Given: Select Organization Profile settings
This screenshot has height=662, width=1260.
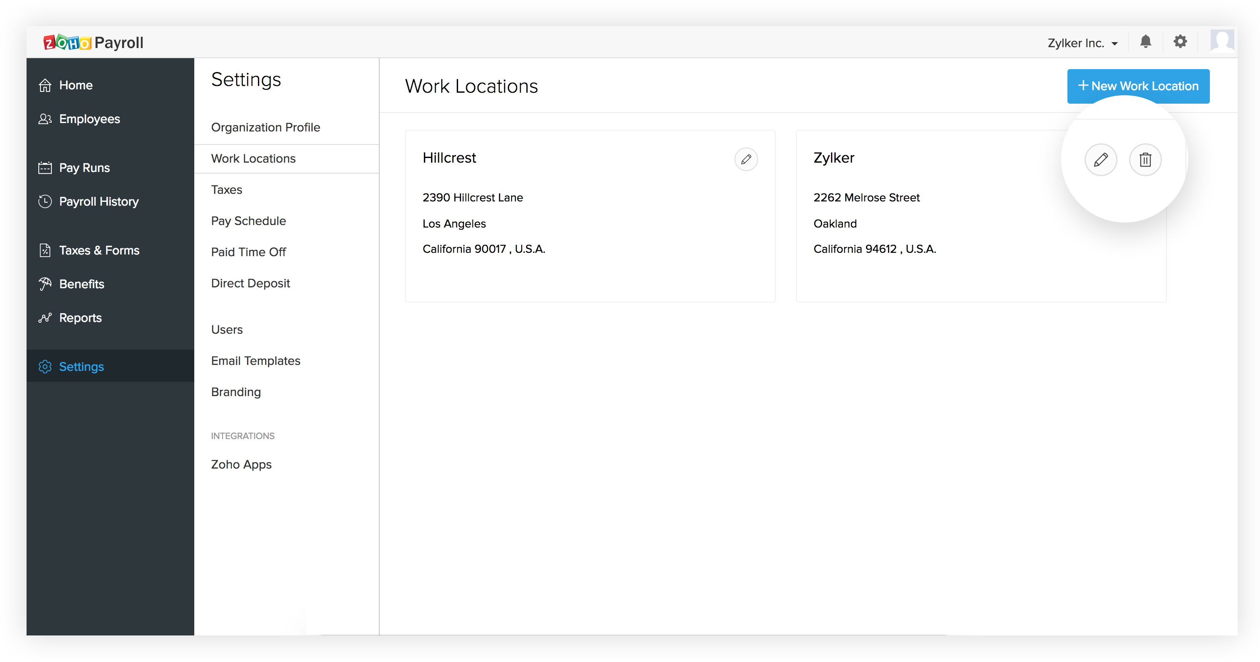Looking at the screenshot, I should pyautogui.click(x=265, y=127).
